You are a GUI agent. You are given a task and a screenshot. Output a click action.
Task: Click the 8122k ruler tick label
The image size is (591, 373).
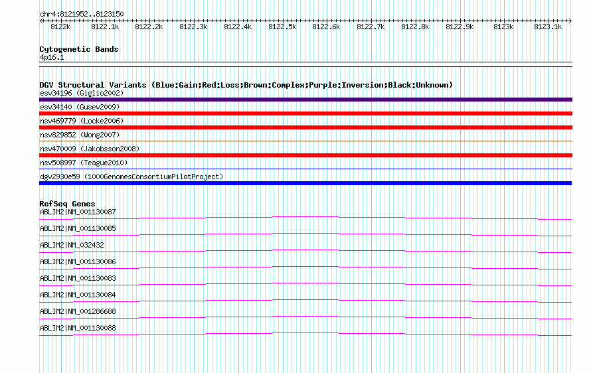pos(60,27)
